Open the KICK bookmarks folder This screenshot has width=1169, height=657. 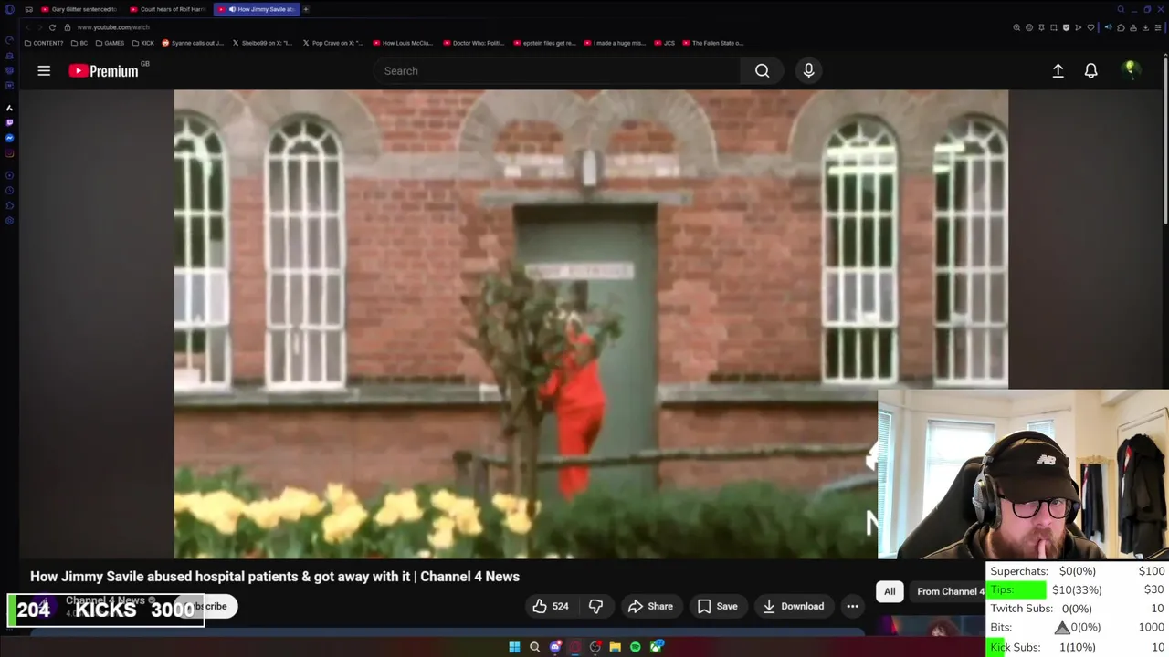(x=142, y=43)
